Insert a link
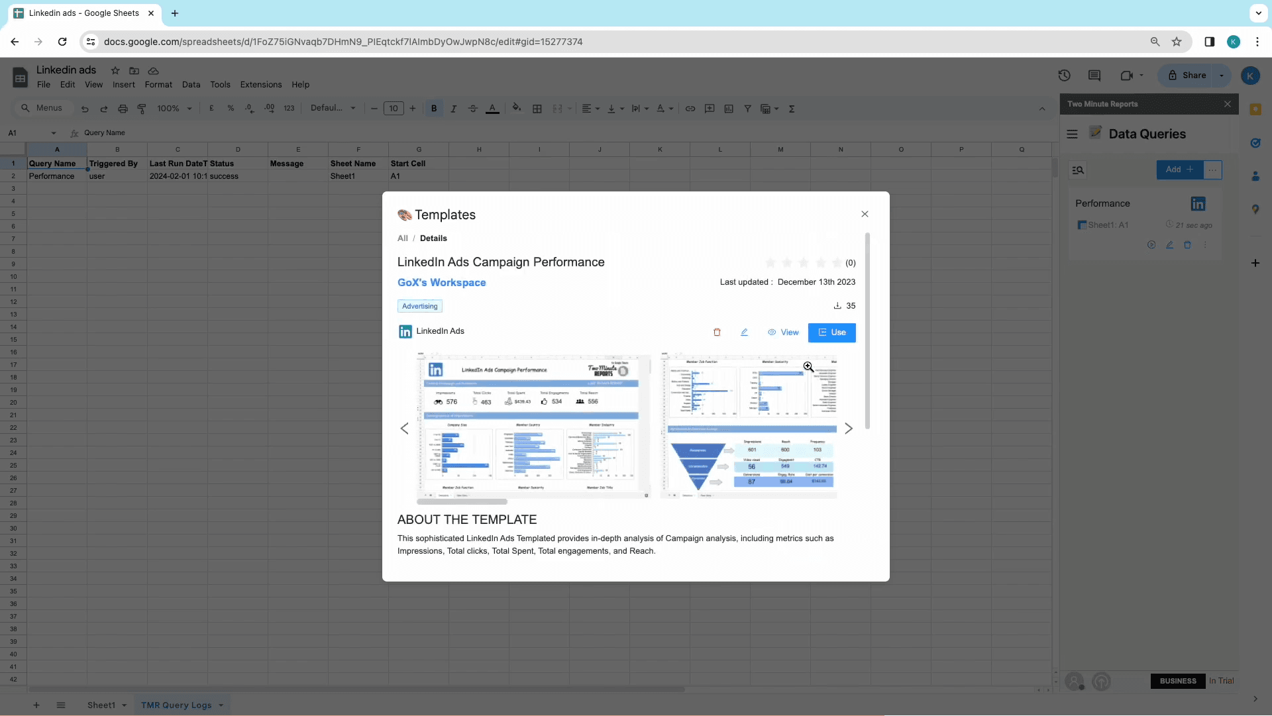 pyautogui.click(x=690, y=109)
